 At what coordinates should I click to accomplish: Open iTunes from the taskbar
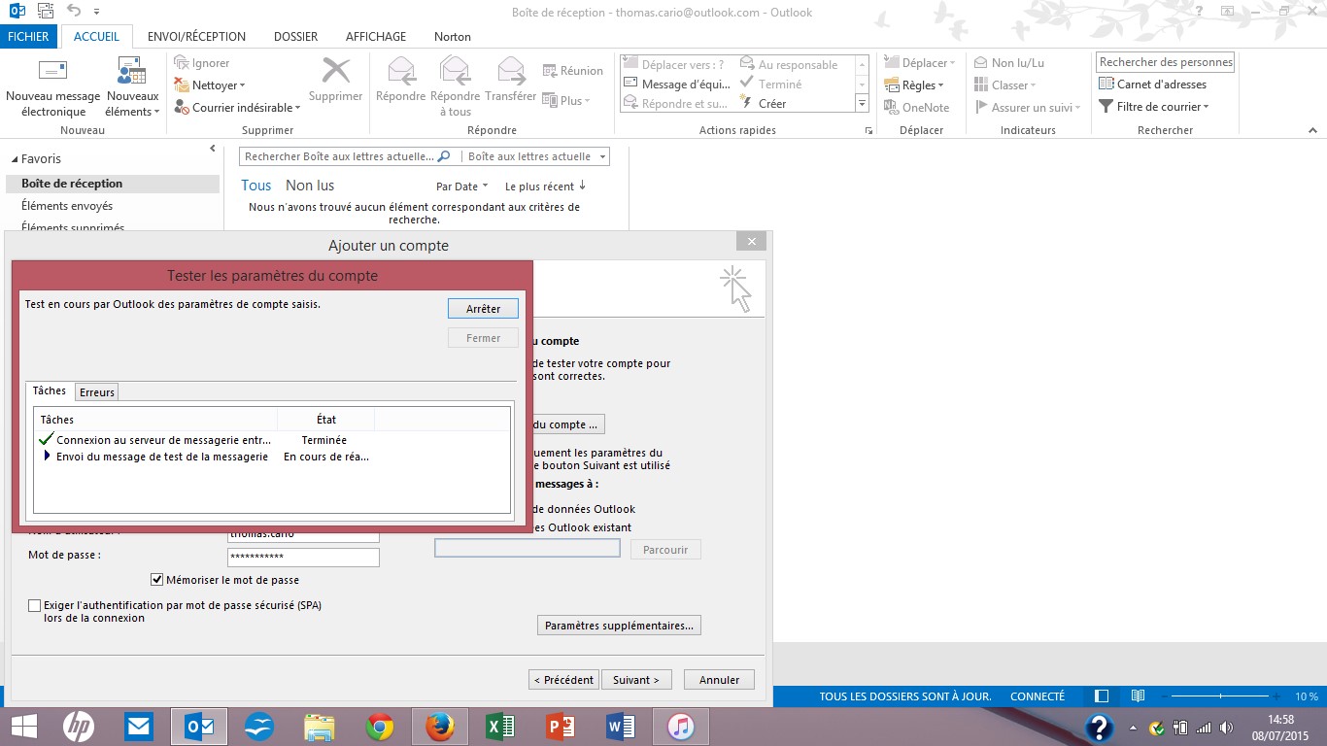(x=680, y=726)
